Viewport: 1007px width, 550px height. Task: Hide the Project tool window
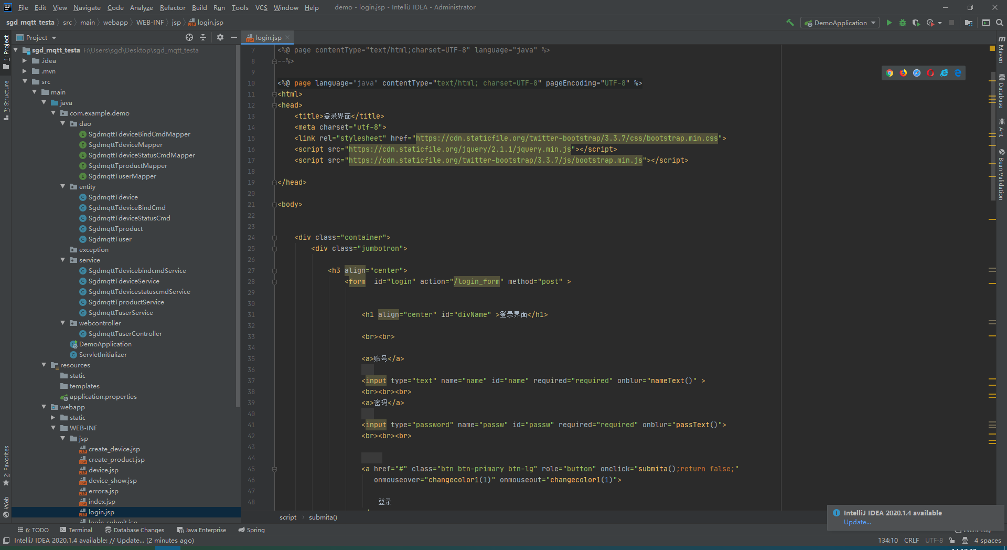coord(234,37)
